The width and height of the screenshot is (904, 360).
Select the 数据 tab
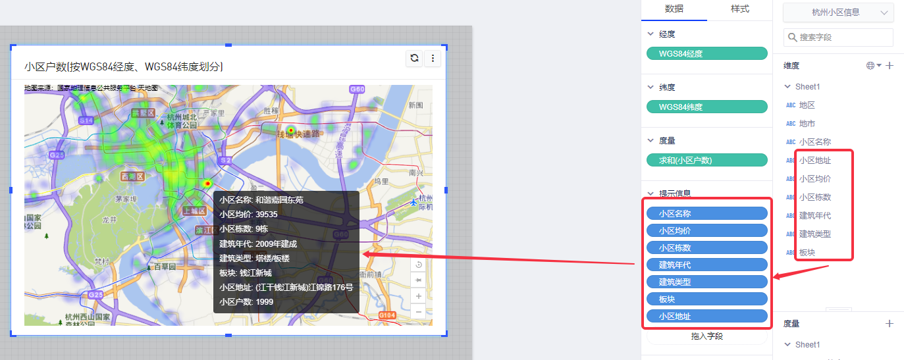(x=674, y=9)
